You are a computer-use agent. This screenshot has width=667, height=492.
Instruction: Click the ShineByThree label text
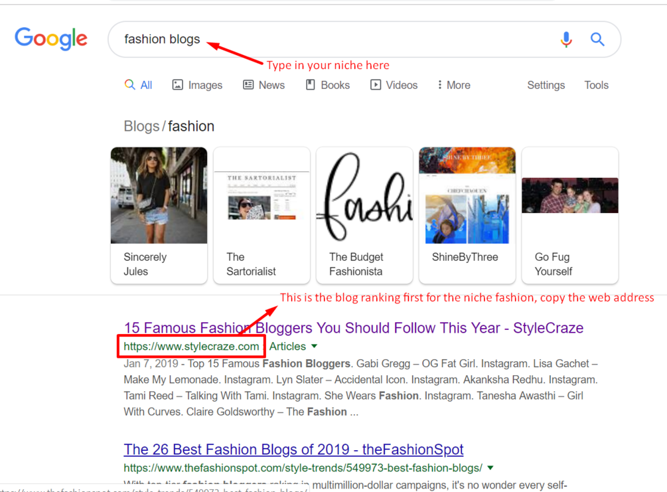coord(465,257)
